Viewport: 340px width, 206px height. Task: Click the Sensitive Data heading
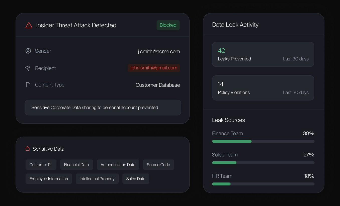[x=48, y=149]
